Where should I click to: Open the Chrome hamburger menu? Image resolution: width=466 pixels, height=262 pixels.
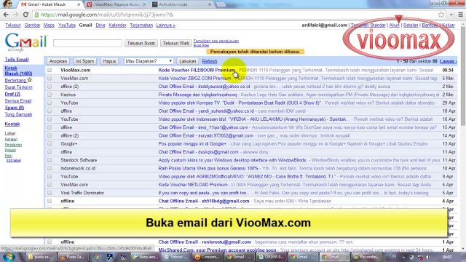(461, 15)
